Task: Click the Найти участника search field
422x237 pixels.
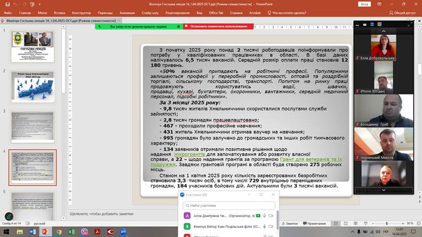Action: (x=230, y=205)
